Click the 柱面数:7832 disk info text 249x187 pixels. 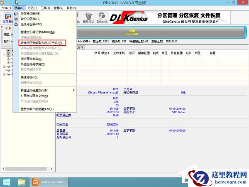[x=101, y=42]
